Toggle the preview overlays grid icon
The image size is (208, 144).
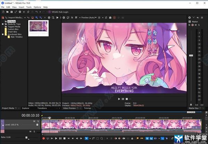point(99,17)
